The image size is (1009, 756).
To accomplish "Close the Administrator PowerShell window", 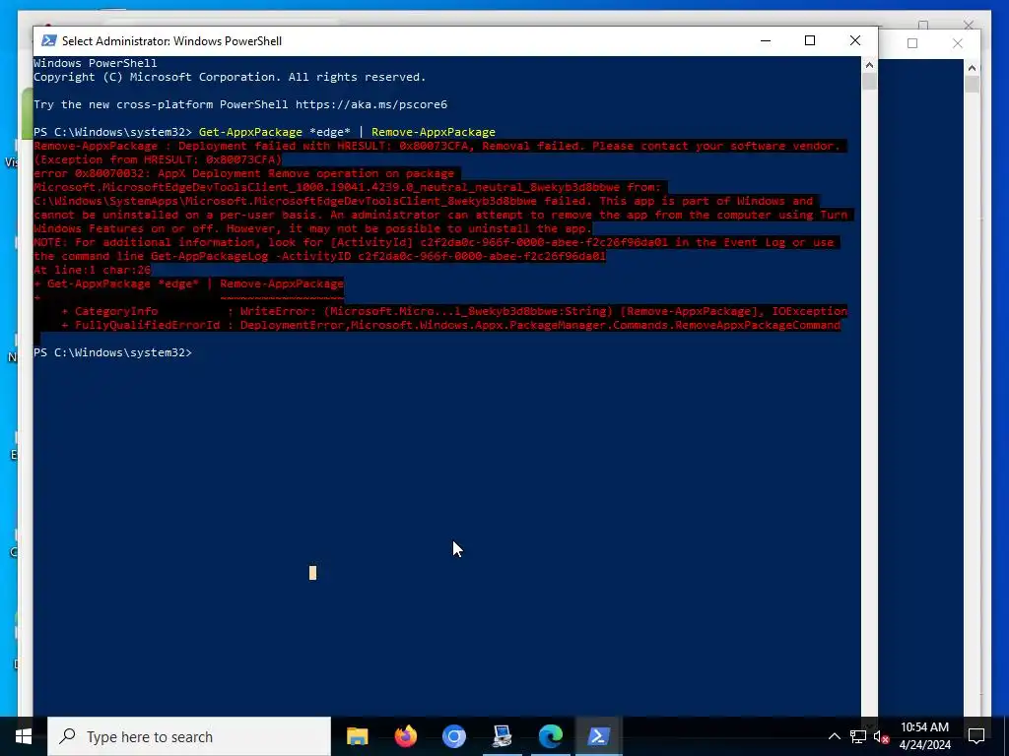I will click(x=855, y=40).
